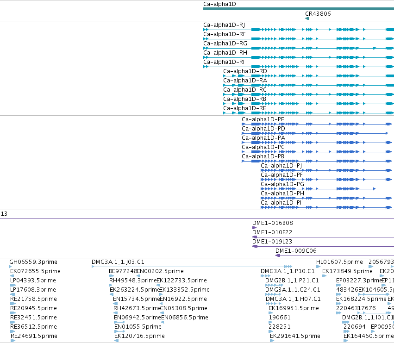
Task: Select EST EN06942.5prime
Action: coord(138,318)
